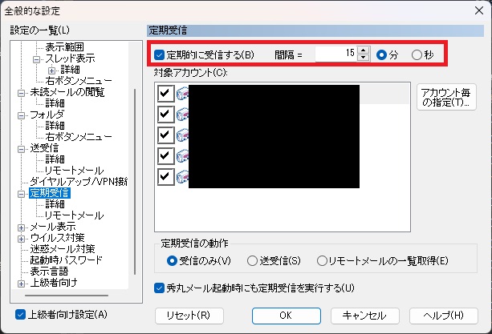Expand the 上級者向け tree node
This screenshot has width=492, height=334.
click(22, 284)
